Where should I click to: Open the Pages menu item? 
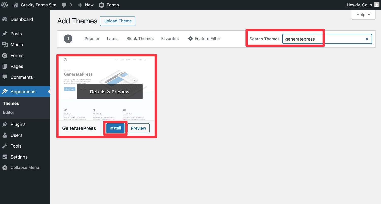[x=25, y=66]
